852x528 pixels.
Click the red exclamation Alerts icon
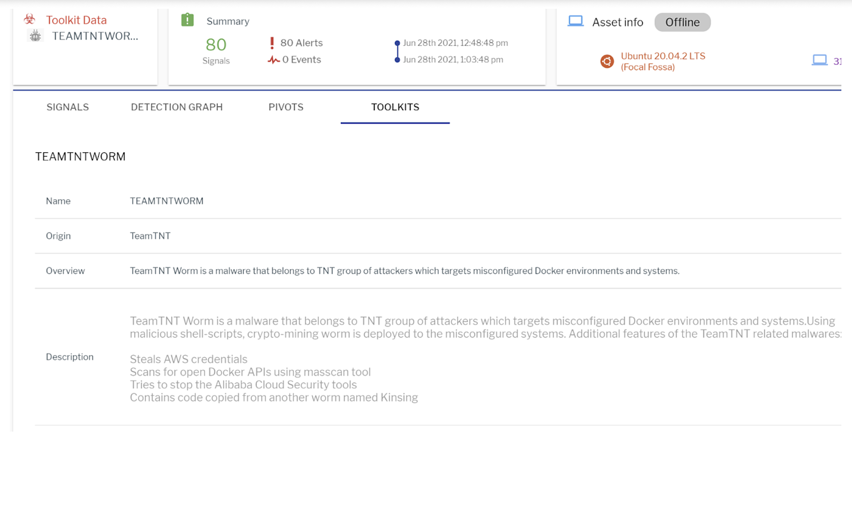(272, 43)
